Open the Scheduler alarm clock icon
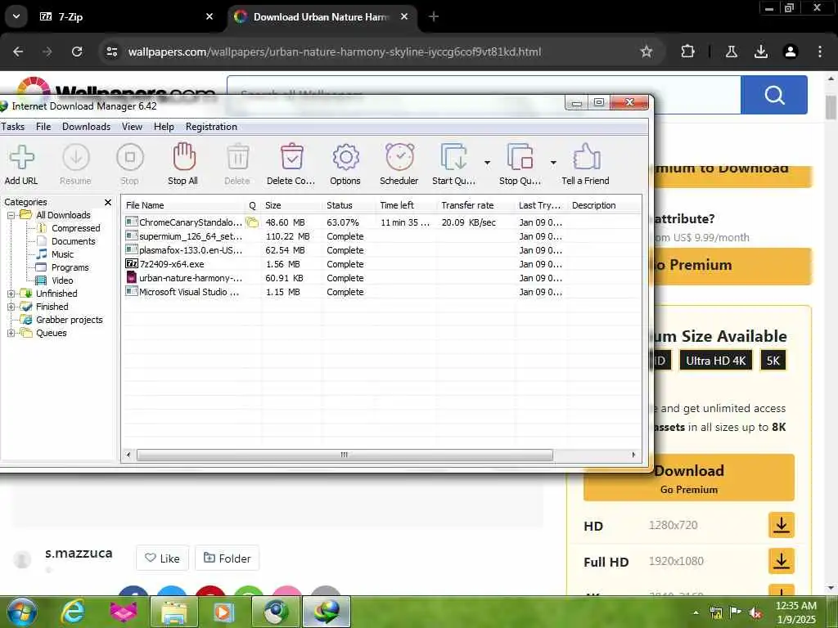The width and height of the screenshot is (838, 628). tap(399, 157)
